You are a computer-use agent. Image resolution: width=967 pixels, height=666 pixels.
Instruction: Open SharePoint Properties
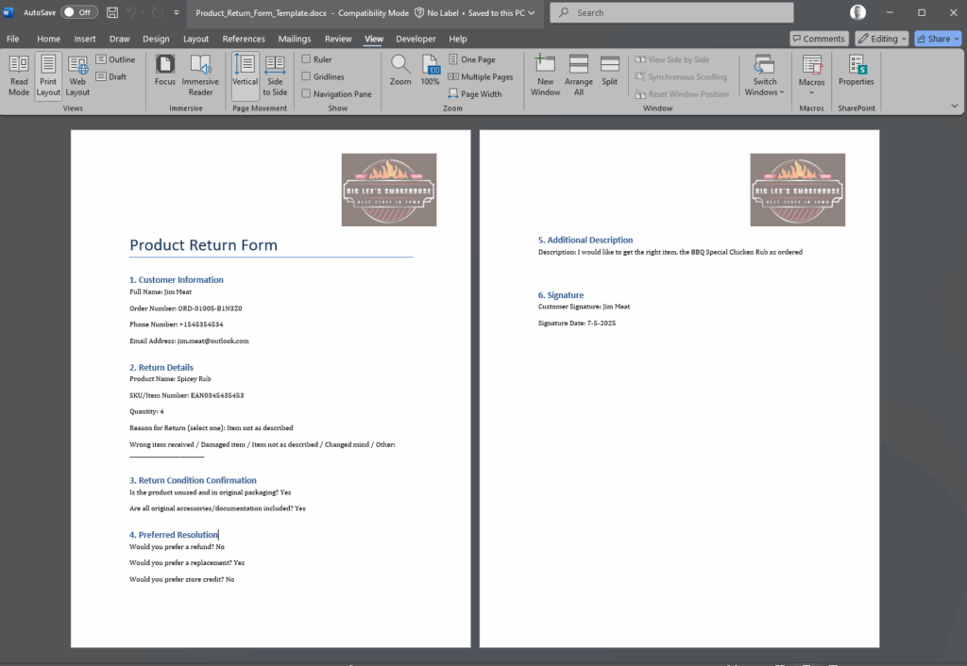[x=857, y=71]
